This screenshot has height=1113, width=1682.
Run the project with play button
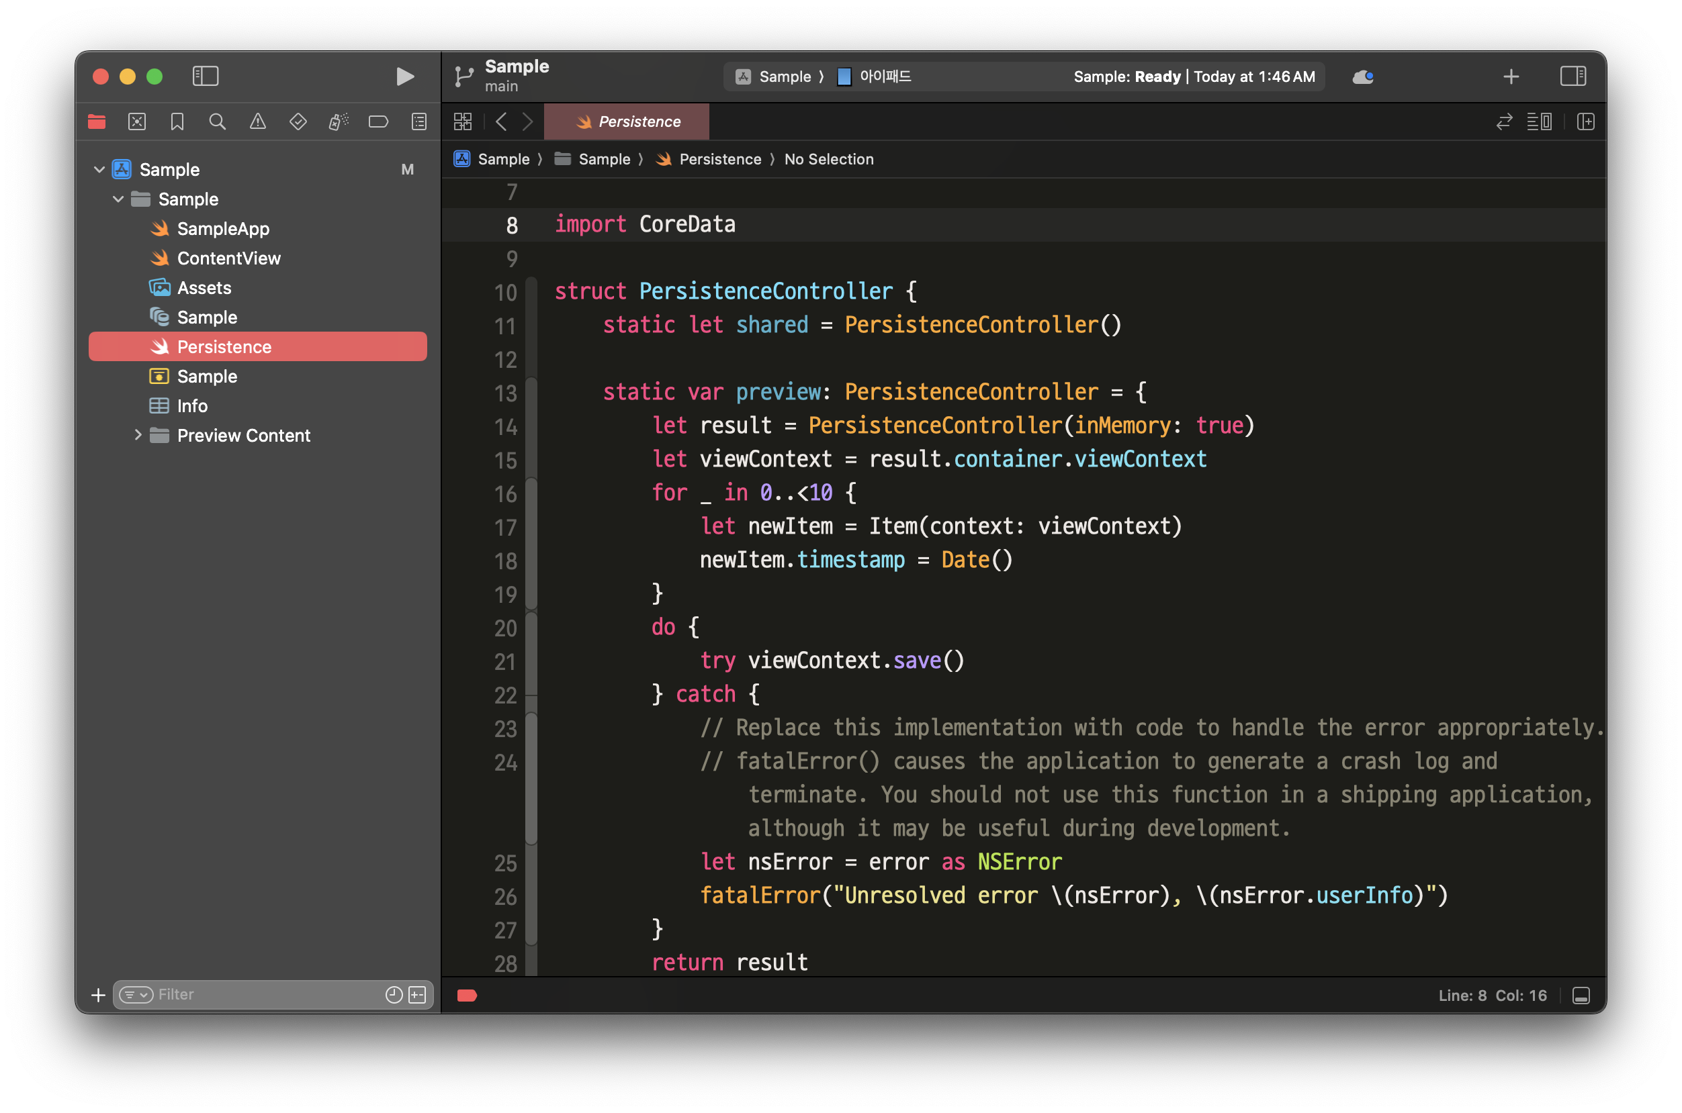click(405, 76)
